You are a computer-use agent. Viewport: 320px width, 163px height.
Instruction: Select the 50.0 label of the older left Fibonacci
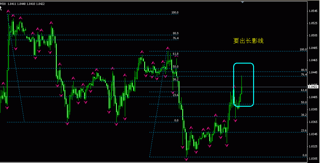pyautogui.click(x=176, y=67)
